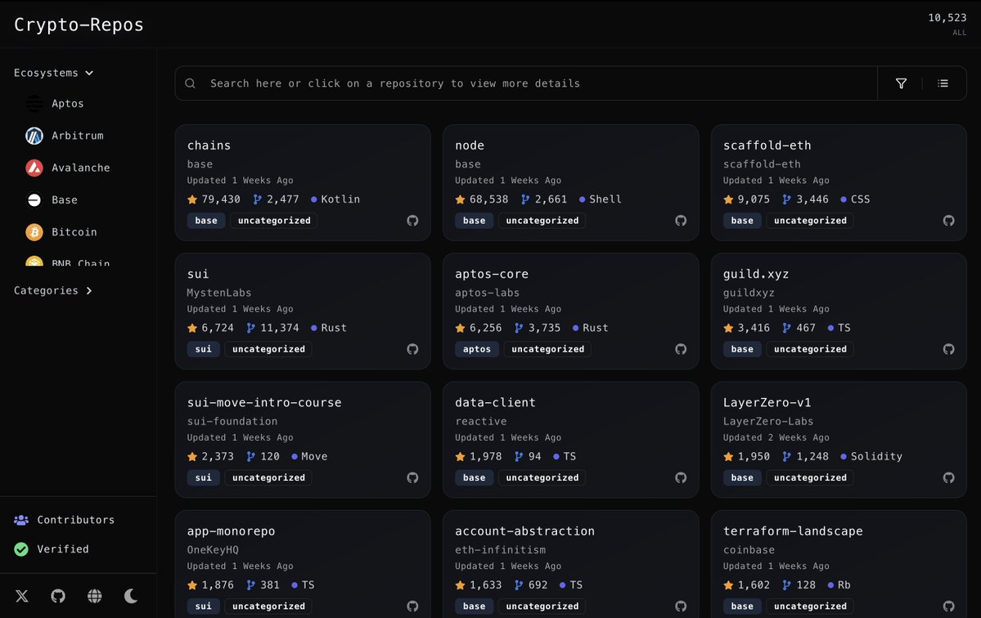Click the Contributors people icon

click(x=21, y=520)
